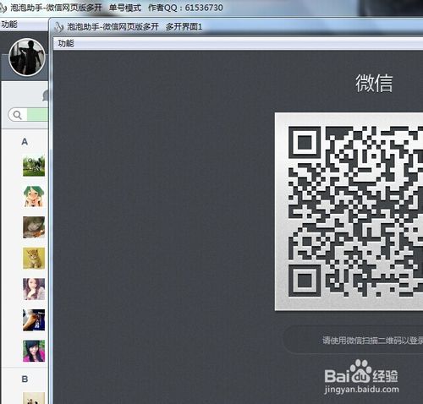Open the 功能 menu in the front window
The width and height of the screenshot is (423, 404).
(66, 43)
